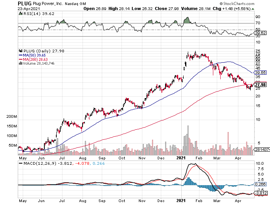Click the Close 27.98 value
Image resolution: width=270 pixels, height=204 pixels.
point(167,8)
